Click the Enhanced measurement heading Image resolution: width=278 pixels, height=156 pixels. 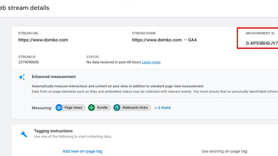pyautogui.click(x=54, y=77)
